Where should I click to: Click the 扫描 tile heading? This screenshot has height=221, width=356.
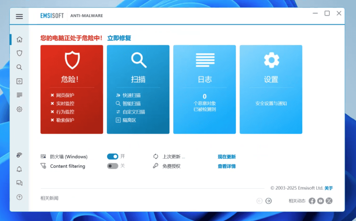click(138, 79)
